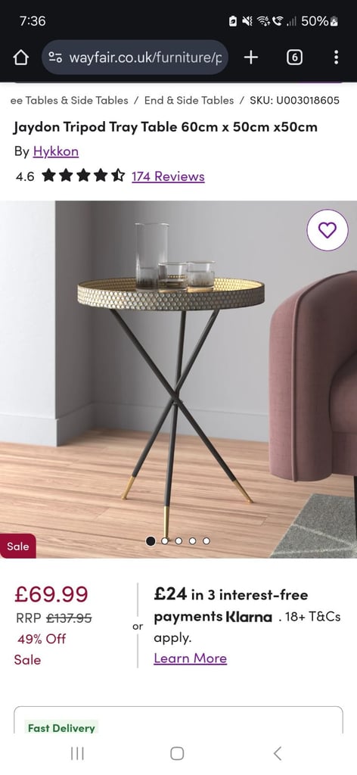
Task: Open the tab switcher showing 6 tabs
Action: (x=294, y=58)
